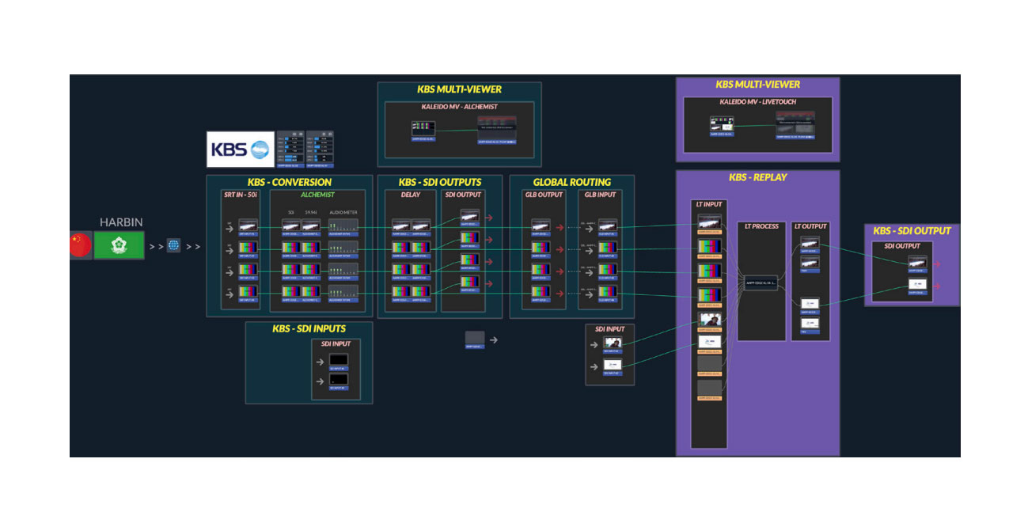This screenshot has width=1028, height=527.
Task: Click arrow before SDI INPUT person thumbnail
Action: coord(594,345)
